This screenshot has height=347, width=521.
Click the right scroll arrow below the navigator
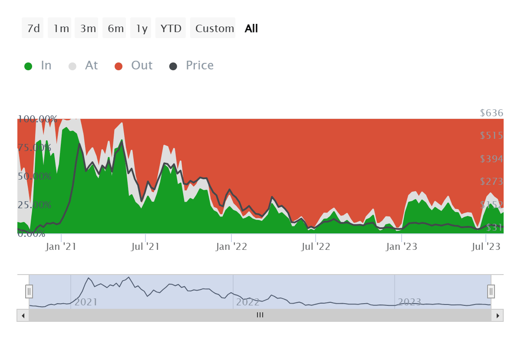coord(498,315)
